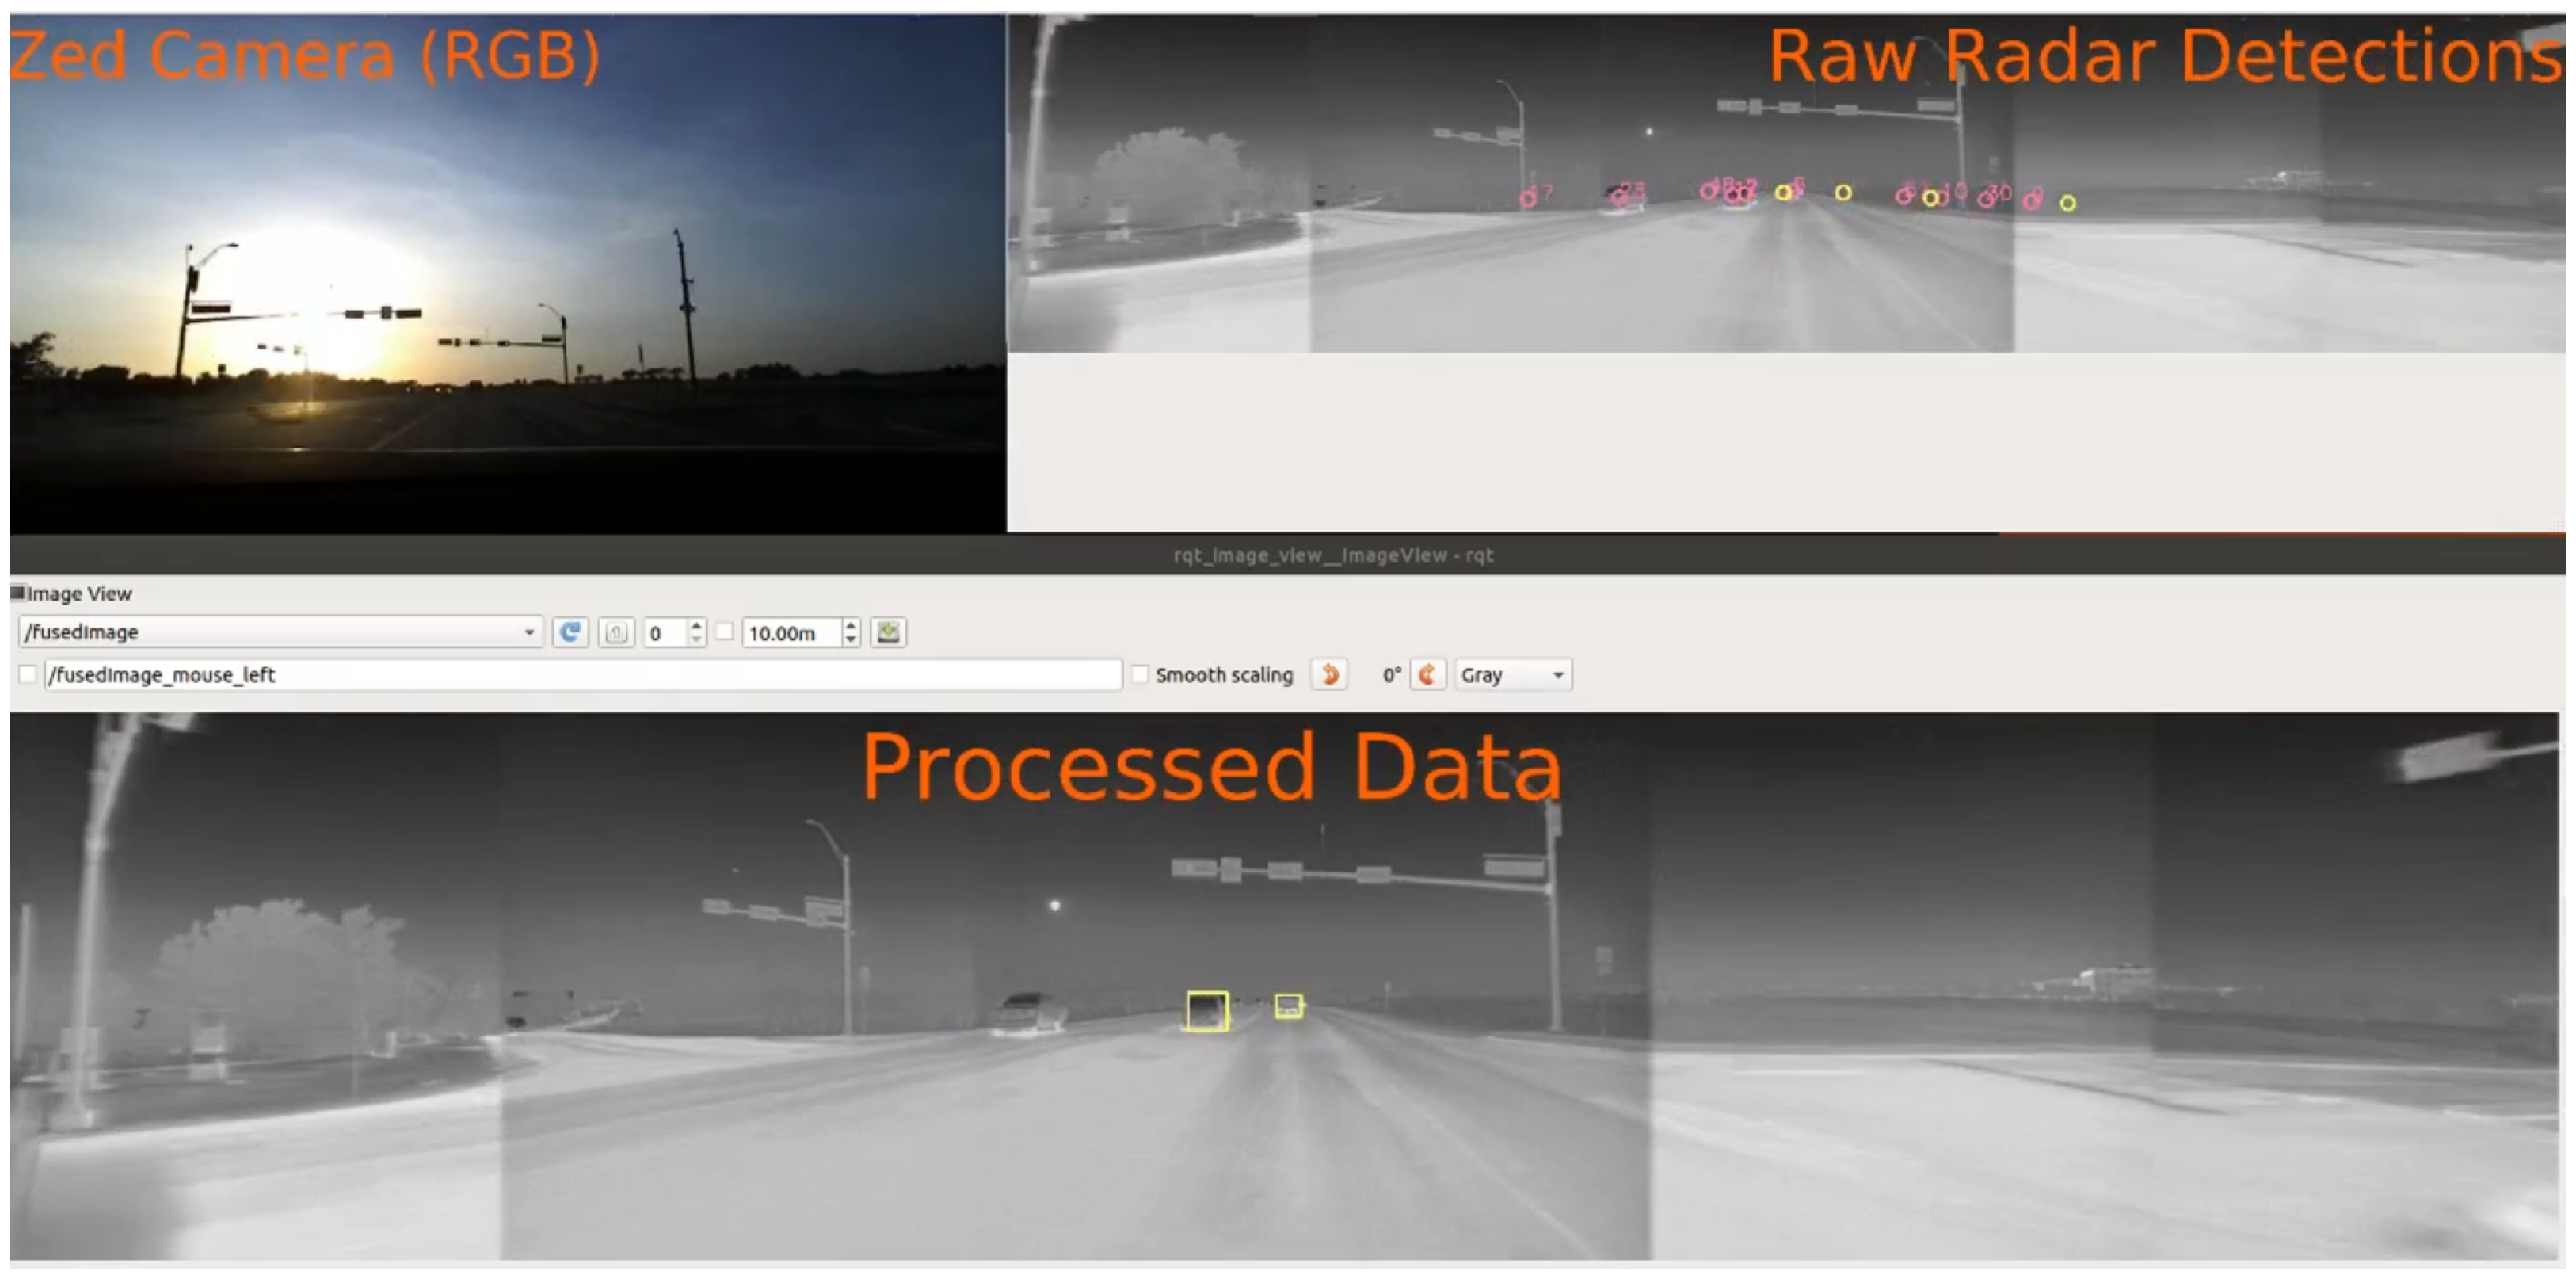Click the Image View panel title
Viewport: 2576px width, 1286px height.
(x=80, y=594)
